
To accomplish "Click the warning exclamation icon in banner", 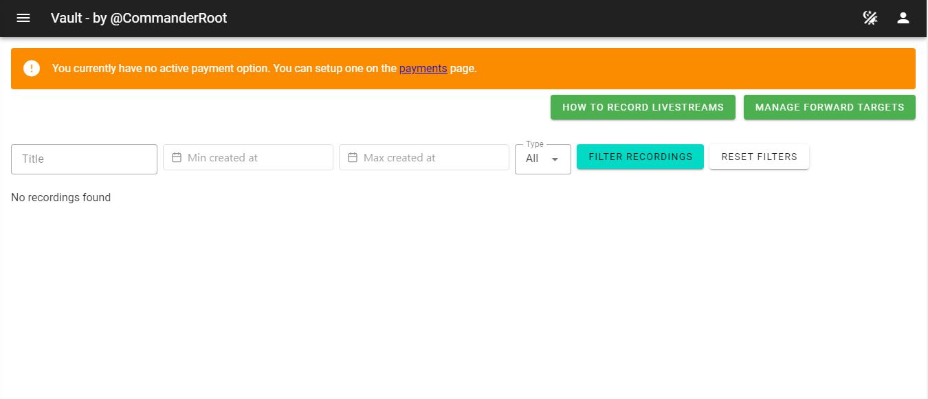I will click(32, 68).
